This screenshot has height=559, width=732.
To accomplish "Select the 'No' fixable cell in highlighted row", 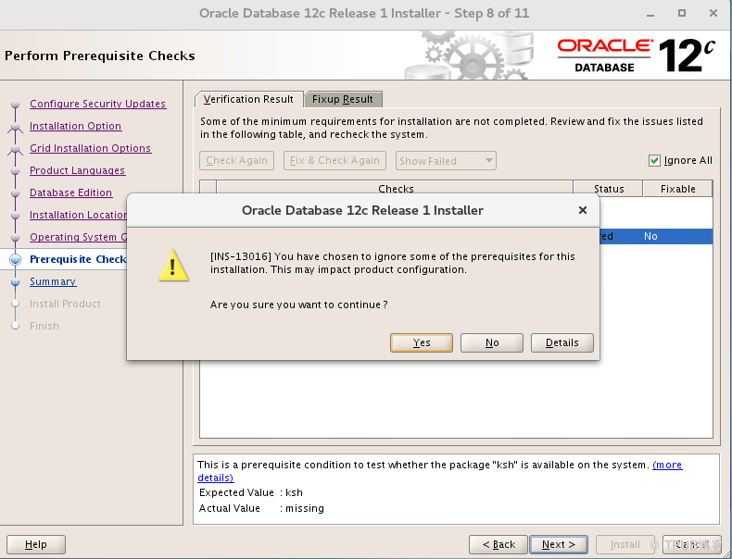I will point(650,236).
